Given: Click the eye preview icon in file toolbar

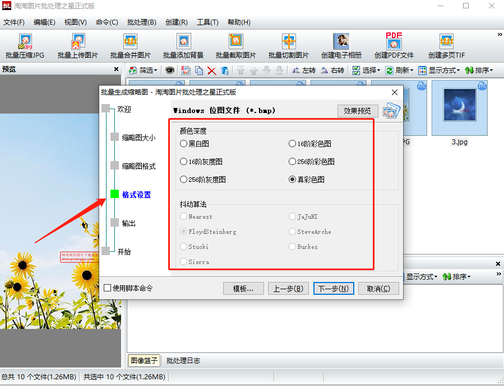Looking at the screenshot, I should [x=170, y=70].
